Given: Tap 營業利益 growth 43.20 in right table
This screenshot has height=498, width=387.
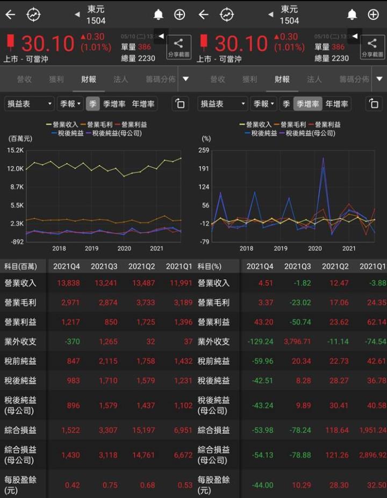Looking at the screenshot, I should pyautogui.click(x=263, y=322).
